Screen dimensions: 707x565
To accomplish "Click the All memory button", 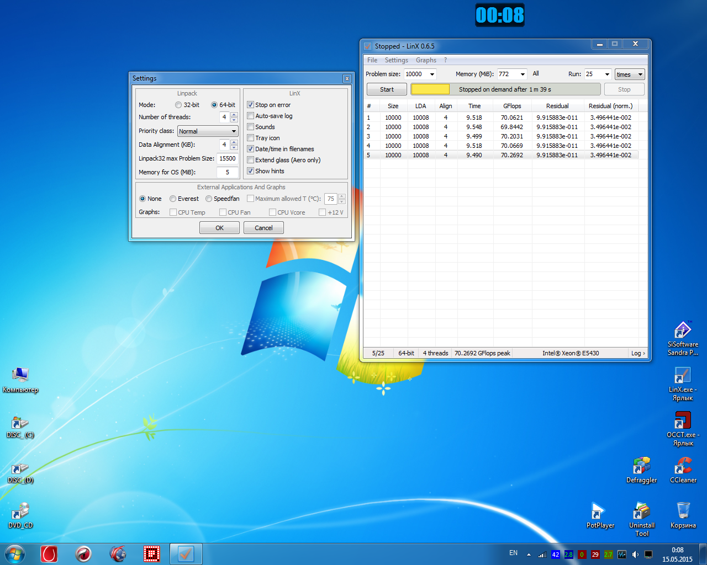I will pyautogui.click(x=536, y=73).
